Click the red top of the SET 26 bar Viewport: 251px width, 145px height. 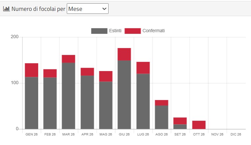click(180, 121)
